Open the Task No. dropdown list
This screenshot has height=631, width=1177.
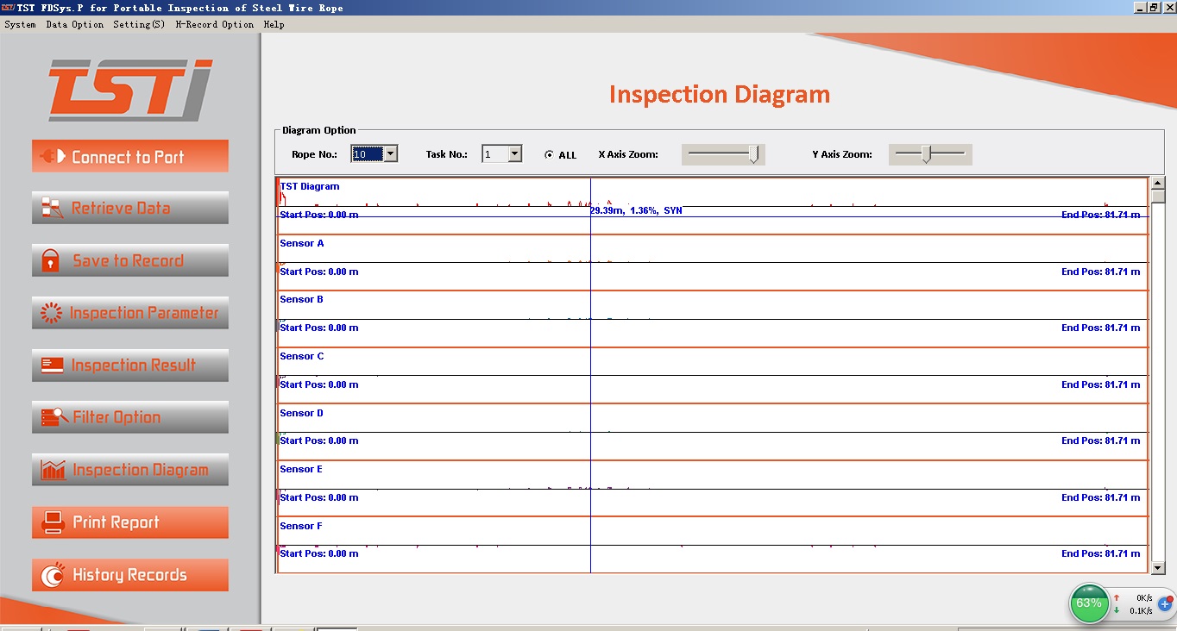click(515, 154)
